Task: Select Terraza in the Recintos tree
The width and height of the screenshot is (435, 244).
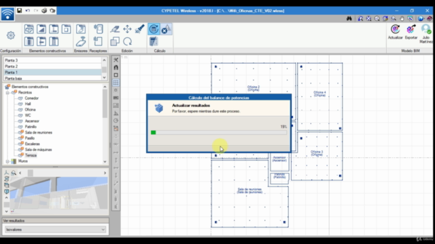Action: [31, 155]
